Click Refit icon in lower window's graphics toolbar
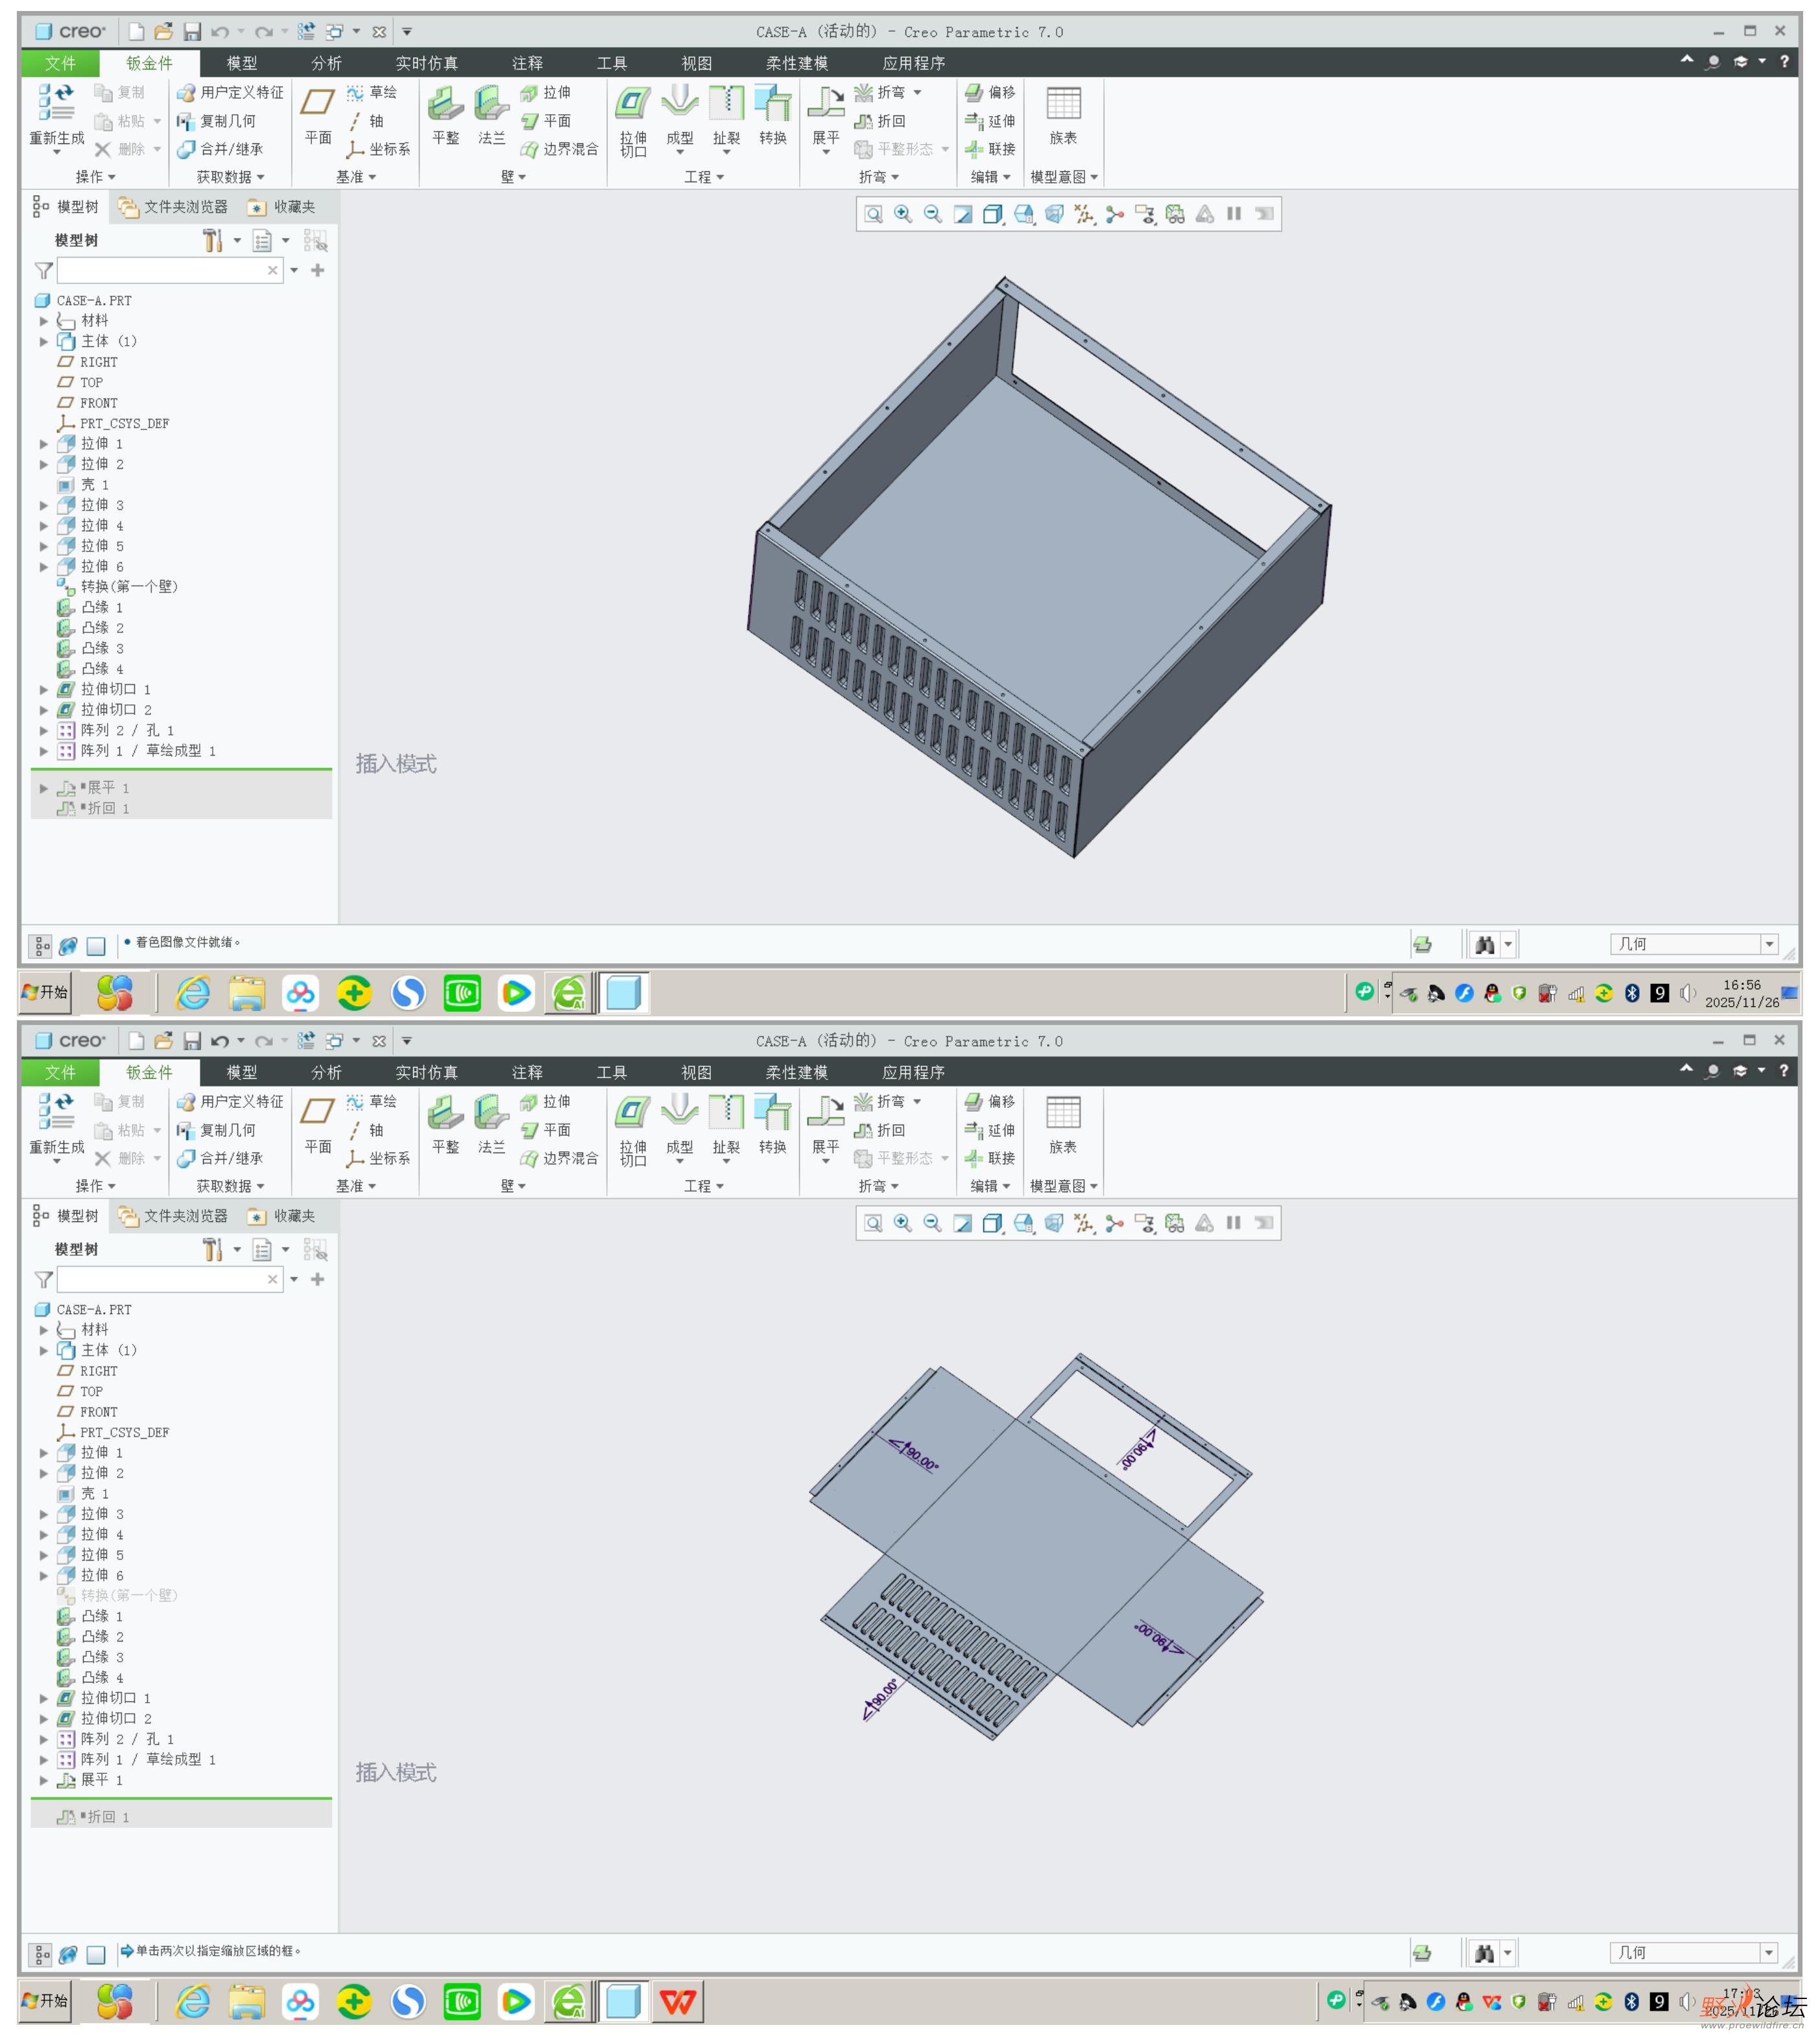The width and height of the screenshot is (1820, 2036). click(x=873, y=1223)
